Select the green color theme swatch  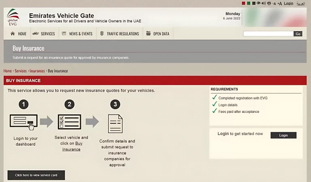point(249,3)
